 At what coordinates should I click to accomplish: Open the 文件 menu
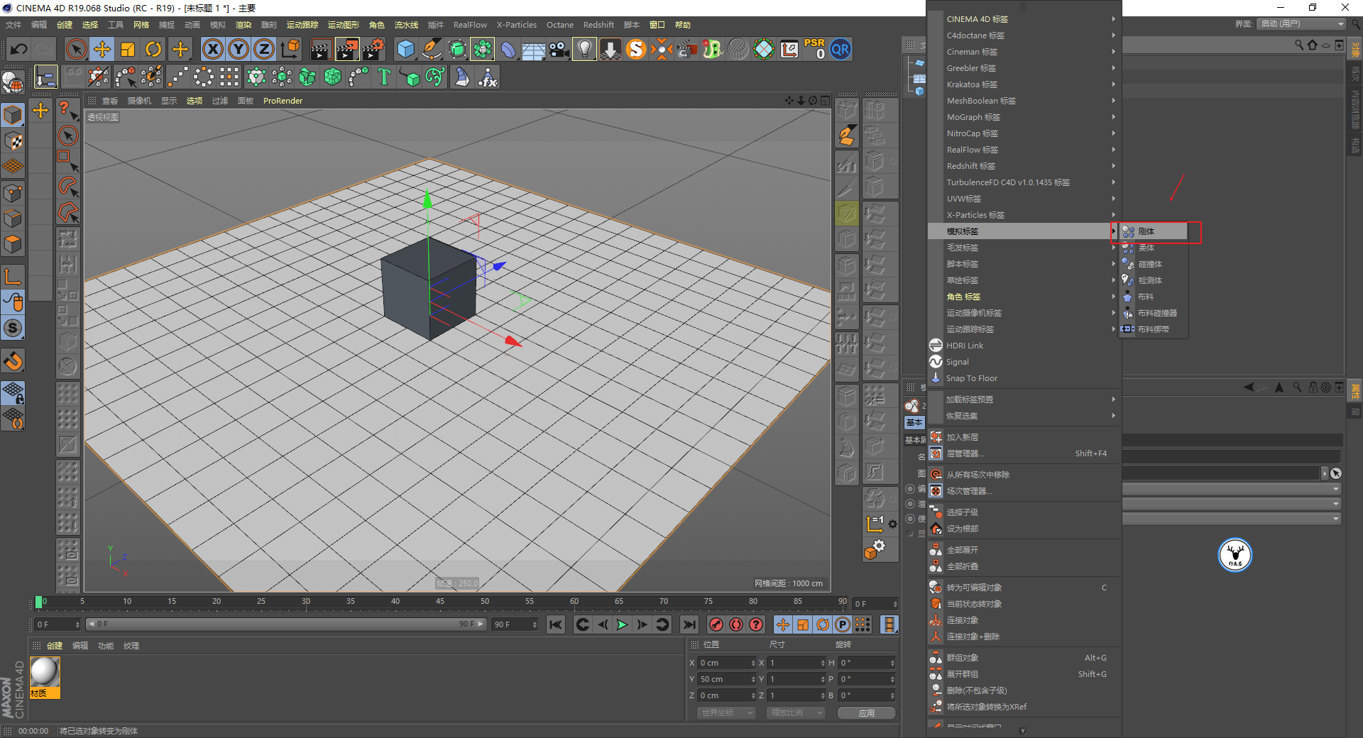point(13,25)
